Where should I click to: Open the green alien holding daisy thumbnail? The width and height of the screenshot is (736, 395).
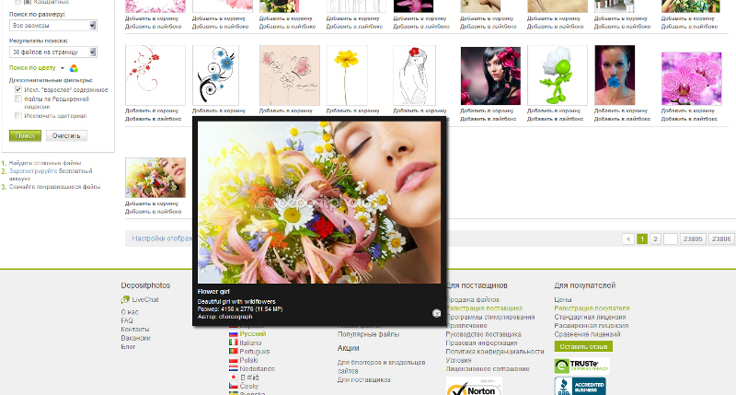coord(558,76)
